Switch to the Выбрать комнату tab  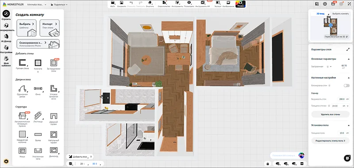(x=340, y=14)
